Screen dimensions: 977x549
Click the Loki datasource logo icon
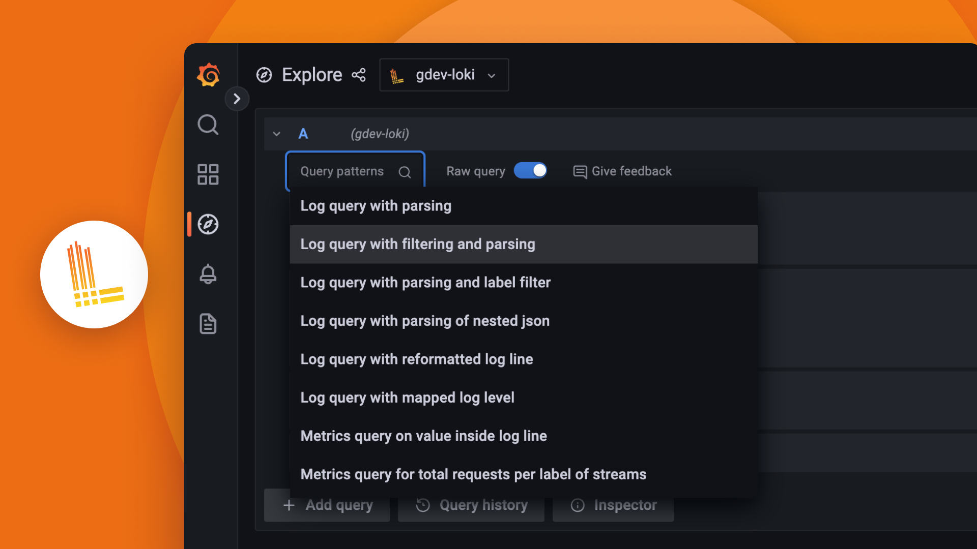click(x=397, y=75)
